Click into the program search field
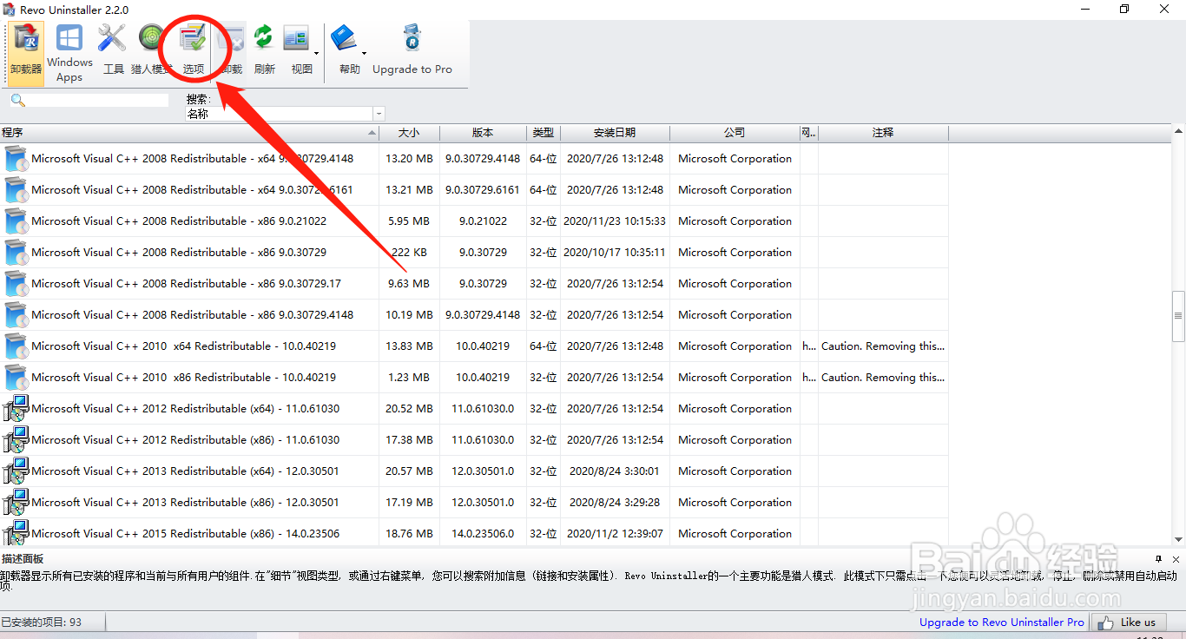 pos(98,101)
